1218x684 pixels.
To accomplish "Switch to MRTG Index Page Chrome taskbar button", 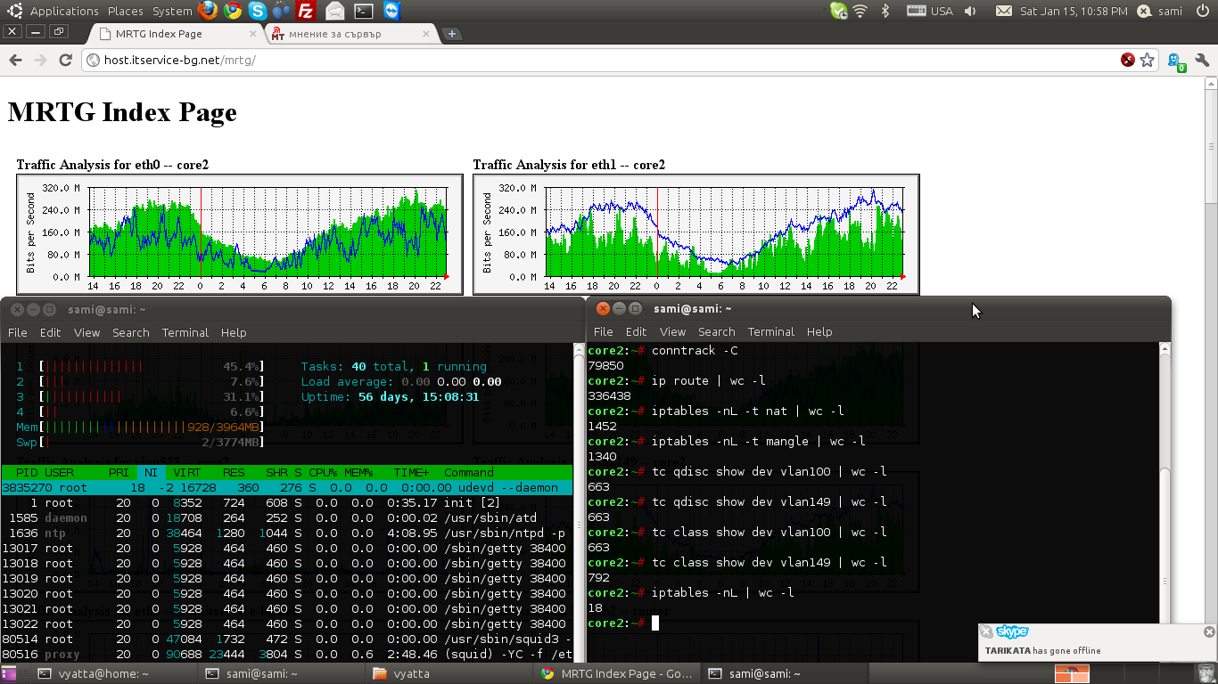I will pyautogui.click(x=617, y=674).
